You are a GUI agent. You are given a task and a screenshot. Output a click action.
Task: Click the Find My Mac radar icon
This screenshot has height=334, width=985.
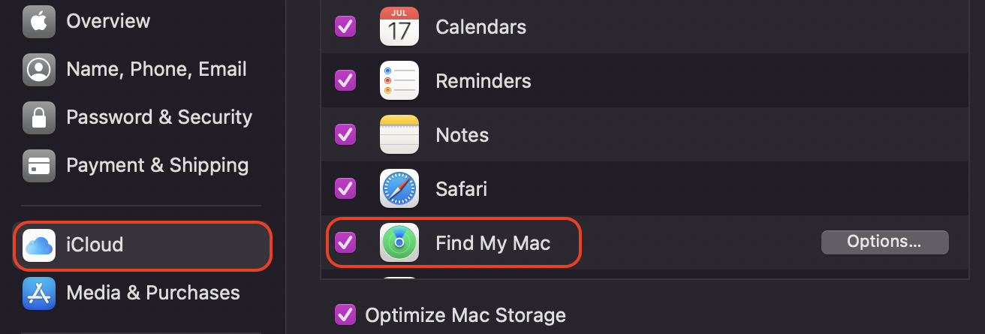(399, 242)
